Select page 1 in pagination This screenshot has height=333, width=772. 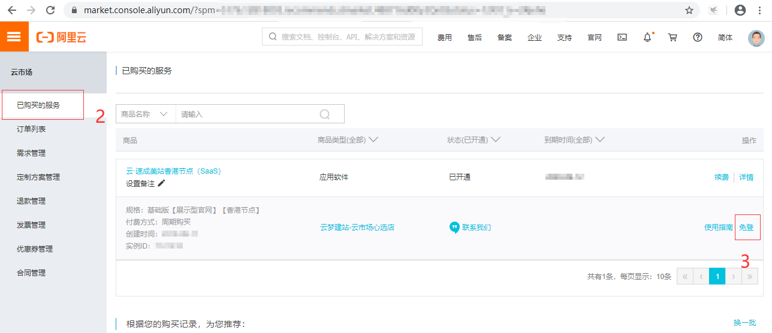coord(717,276)
